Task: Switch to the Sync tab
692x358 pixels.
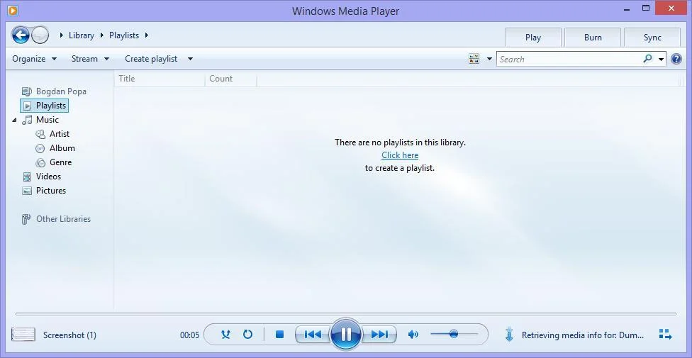Action: click(x=652, y=38)
